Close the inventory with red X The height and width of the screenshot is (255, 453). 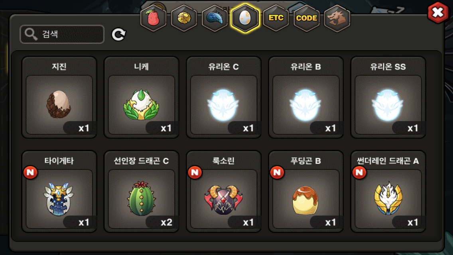[x=438, y=12]
